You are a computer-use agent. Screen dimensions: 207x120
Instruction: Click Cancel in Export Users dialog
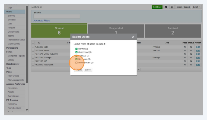[x=88, y=70]
